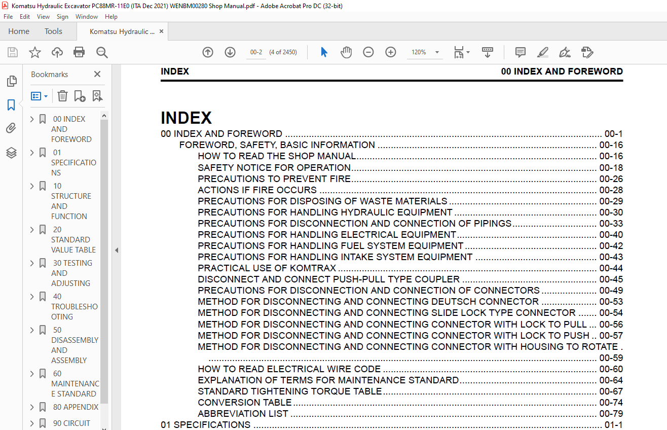Delete selected bookmark with trash icon

62,96
